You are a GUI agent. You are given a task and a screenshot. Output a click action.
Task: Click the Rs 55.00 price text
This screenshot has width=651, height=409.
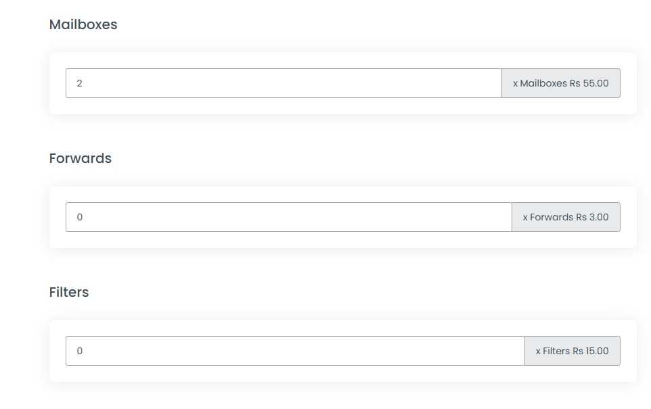[589, 83]
